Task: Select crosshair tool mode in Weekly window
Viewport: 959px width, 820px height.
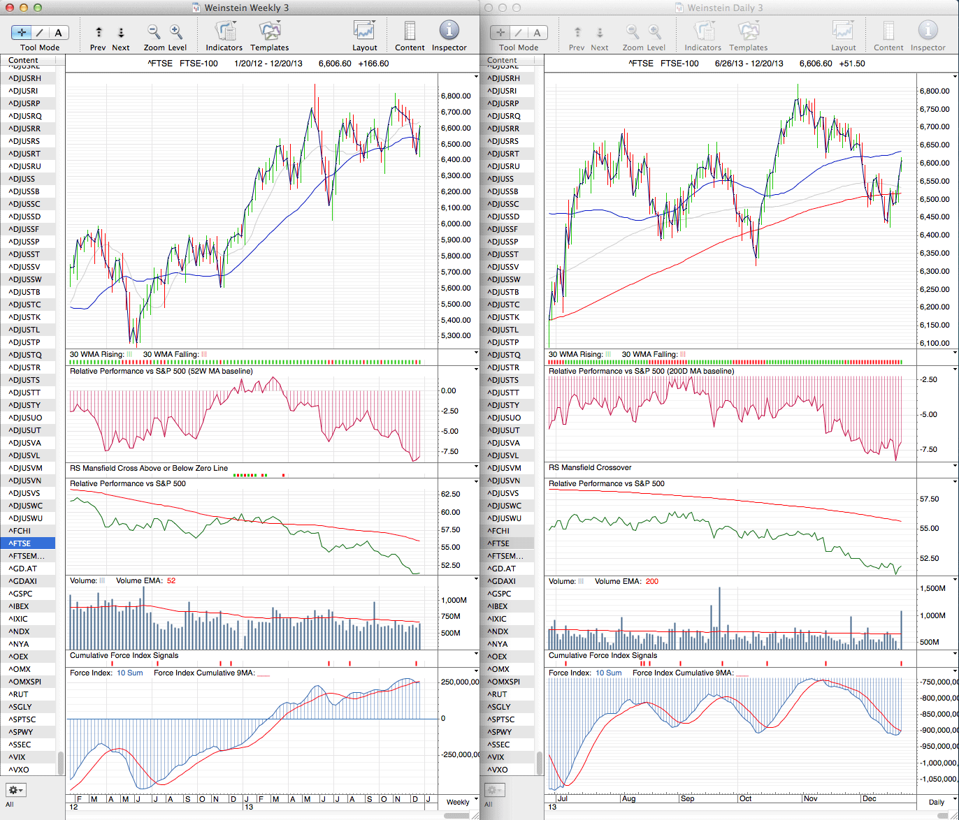Action: pos(22,32)
